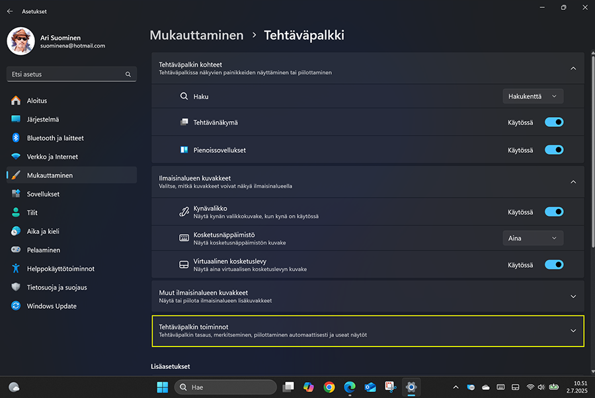
Task: Expand Muut ilmaisinalueen kuvakkeet
Action: coord(368,296)
